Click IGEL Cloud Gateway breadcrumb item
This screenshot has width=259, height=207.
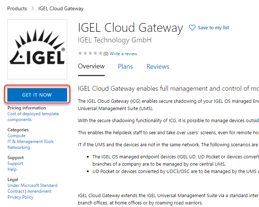61,8
